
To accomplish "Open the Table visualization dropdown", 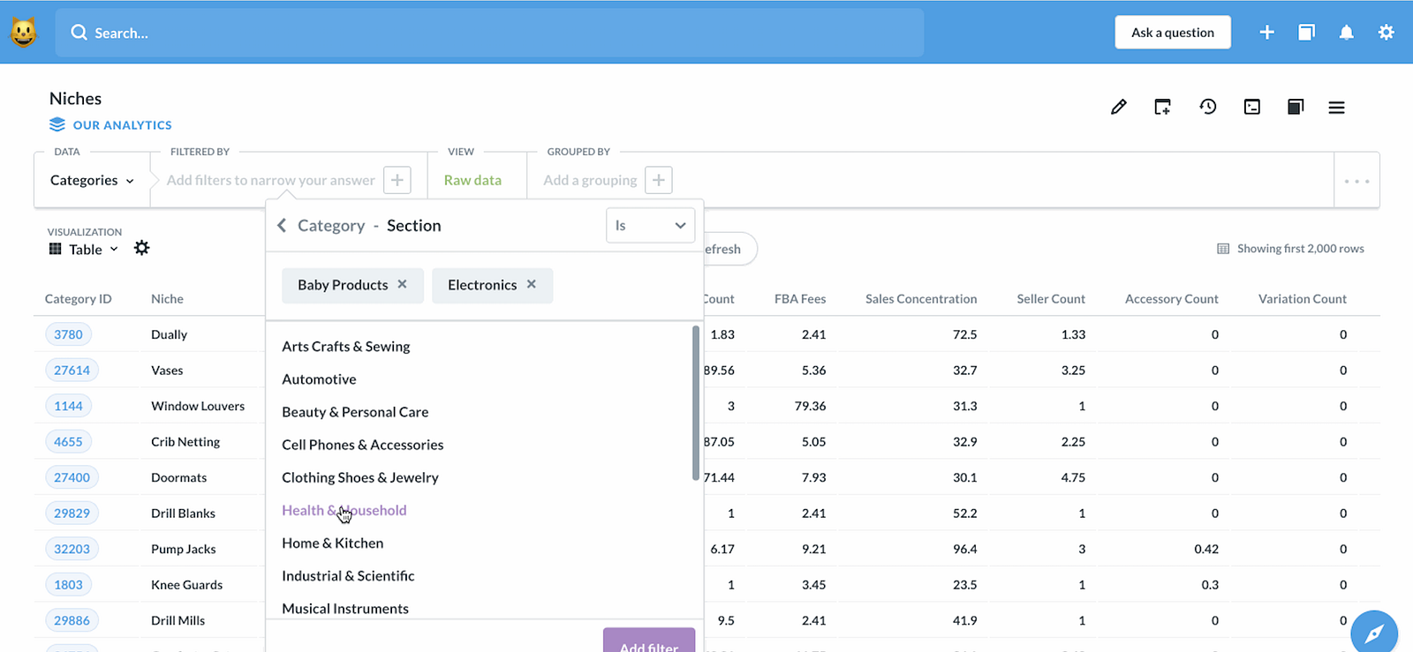I will 85,250.
